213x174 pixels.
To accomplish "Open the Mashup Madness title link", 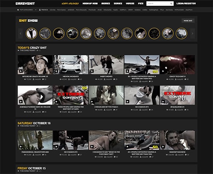I will (x=177, y=152).
